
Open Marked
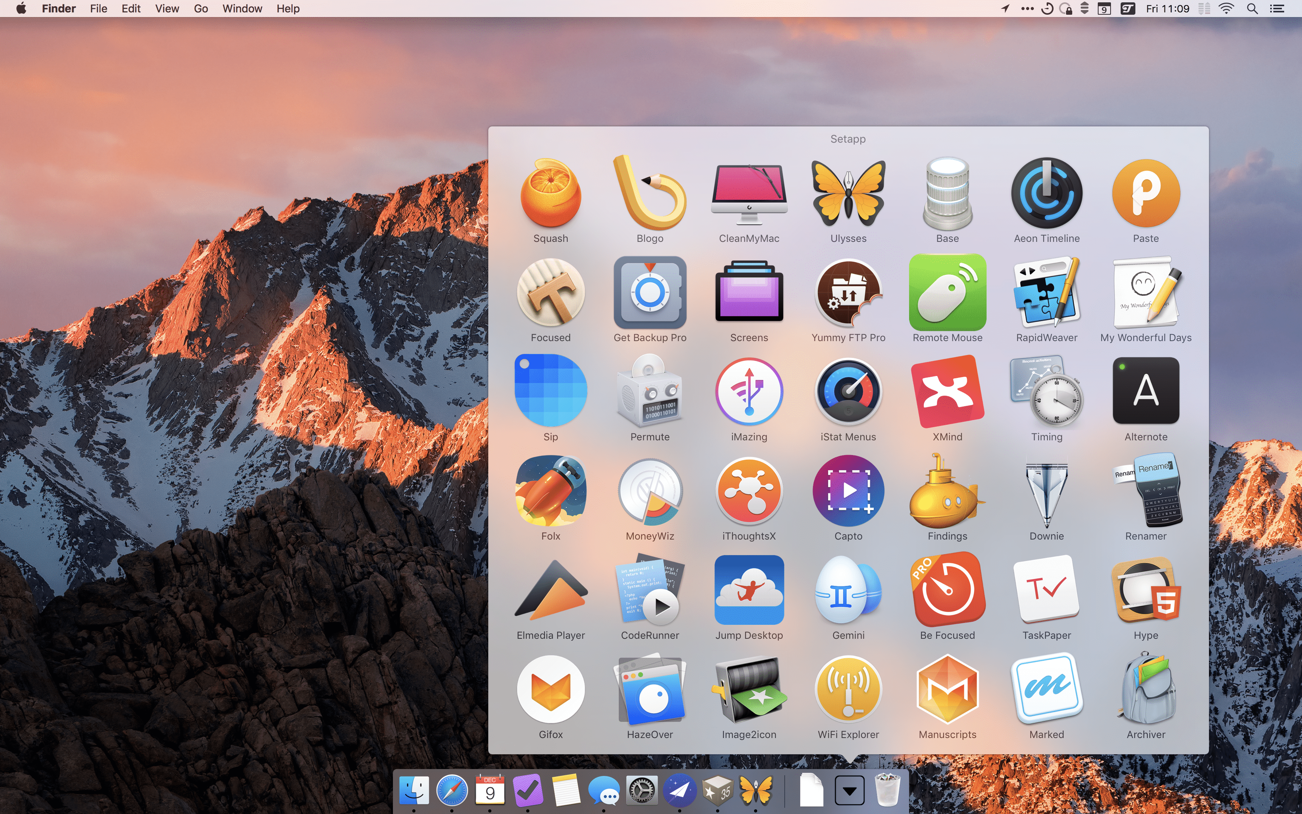[x=1046, y=688]
